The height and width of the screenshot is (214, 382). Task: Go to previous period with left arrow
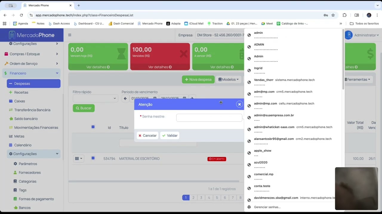[125, 98]
